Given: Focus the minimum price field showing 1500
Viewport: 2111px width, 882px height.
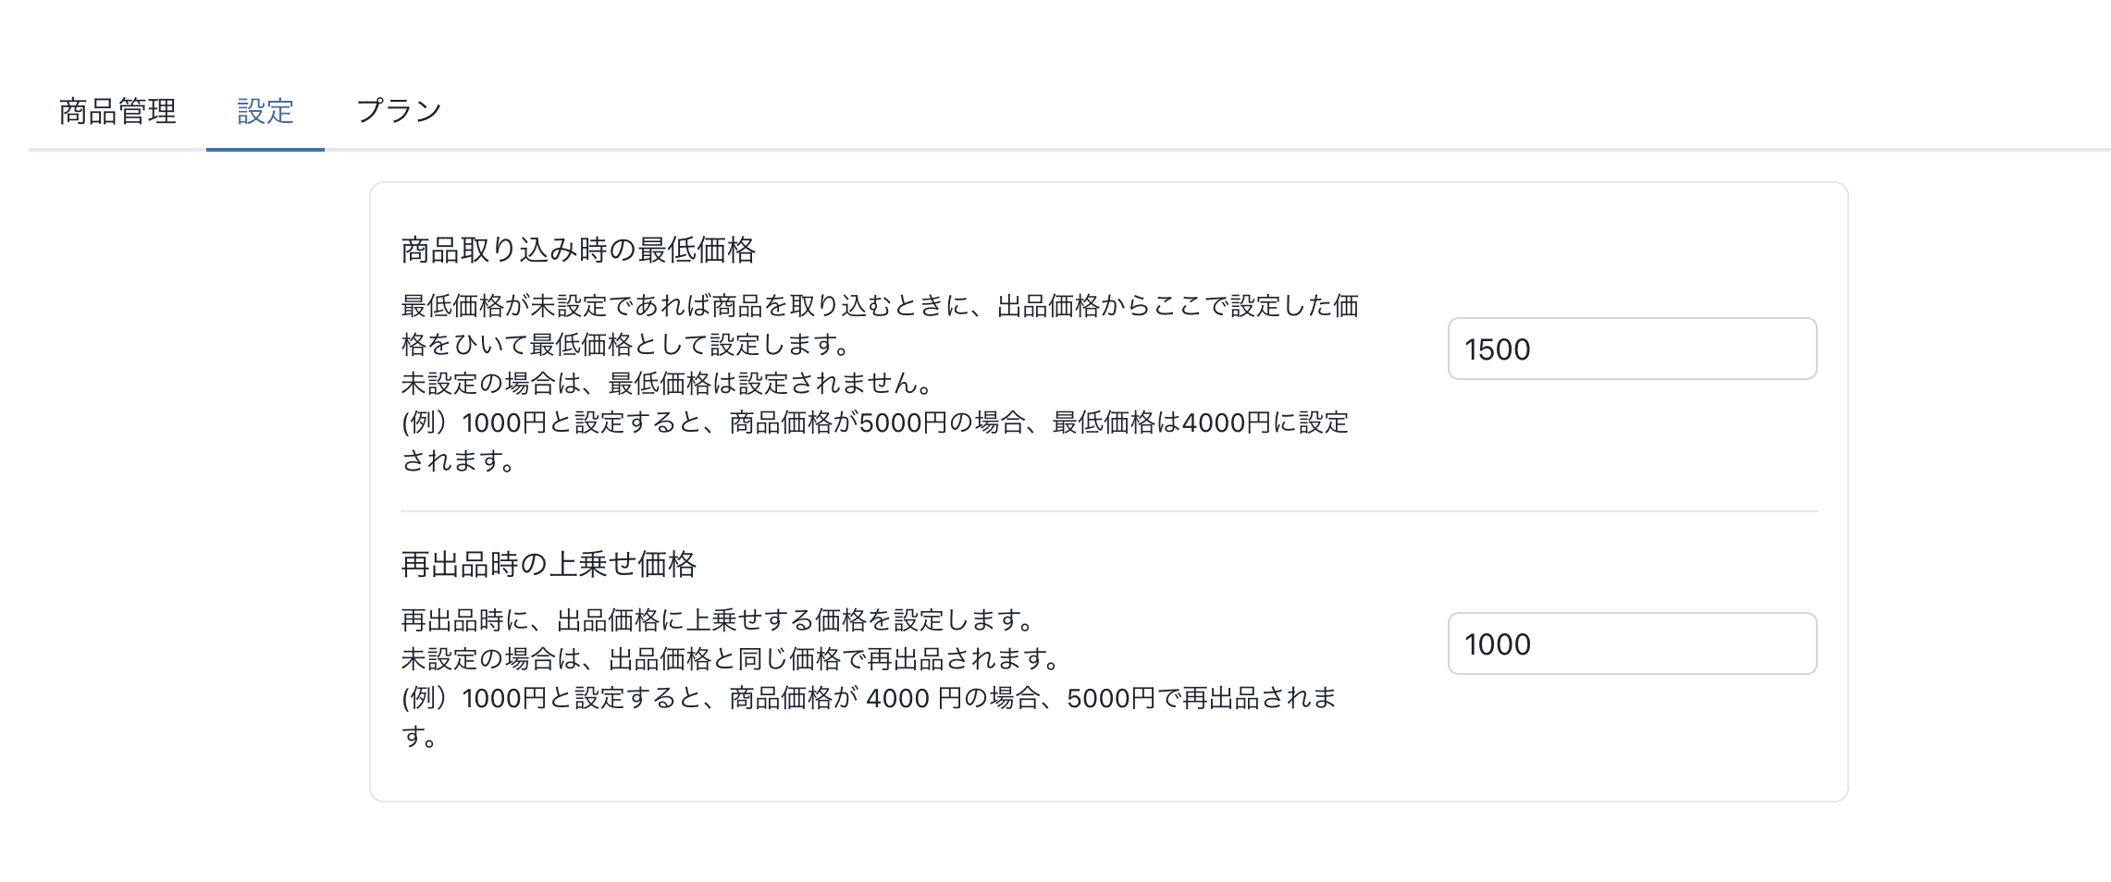Looking at the screenshot, I should (x=1632, y=349).
